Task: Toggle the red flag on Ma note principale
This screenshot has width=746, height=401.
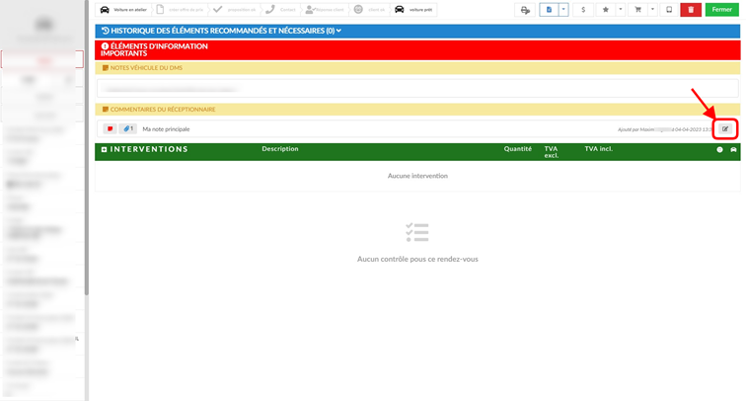Action: tap(110, 129)
